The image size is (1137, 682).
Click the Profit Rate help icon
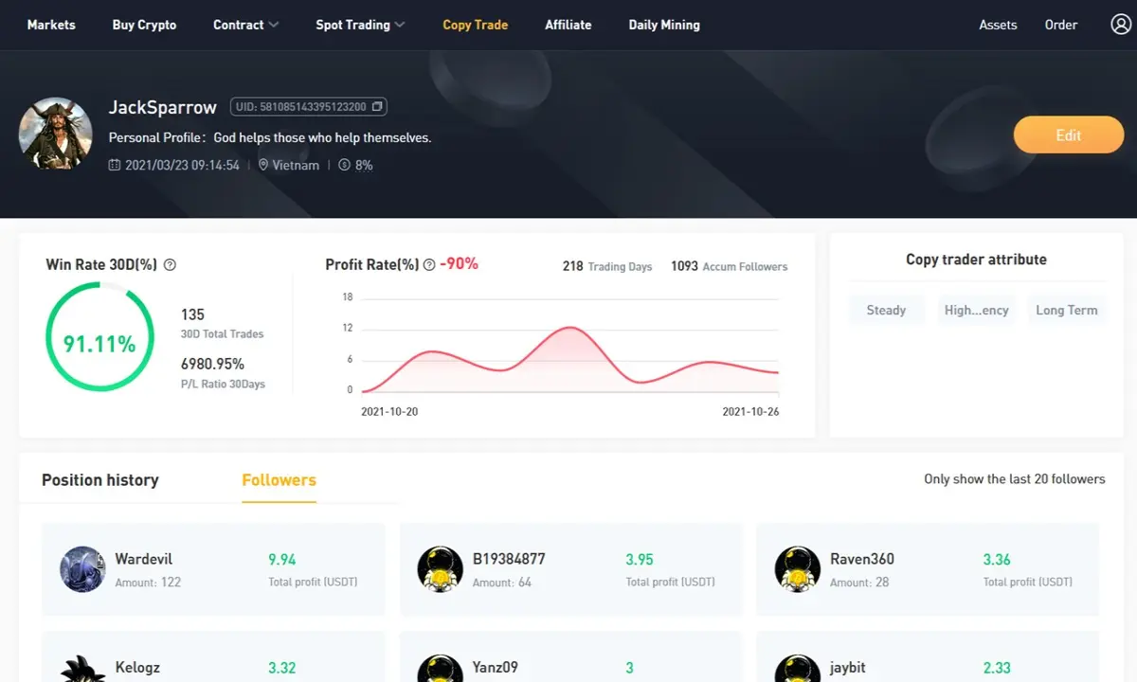pyautogui.click(x=429, y=265)
